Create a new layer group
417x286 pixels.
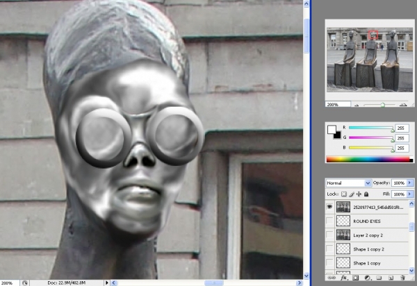[x=379, y=278]
